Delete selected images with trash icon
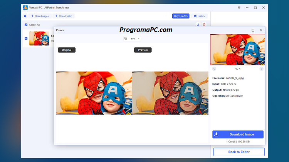The width and height of the screenshot is (289, 162). point(204,25)
